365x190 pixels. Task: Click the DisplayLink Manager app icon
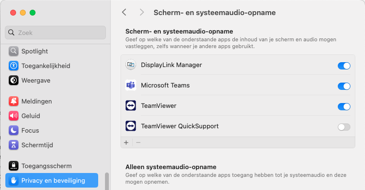(131, 65)
